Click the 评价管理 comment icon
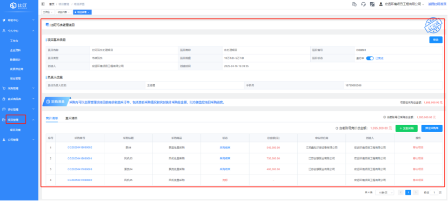The height and width of the screenshot is (201, 448). pos(4,109)
